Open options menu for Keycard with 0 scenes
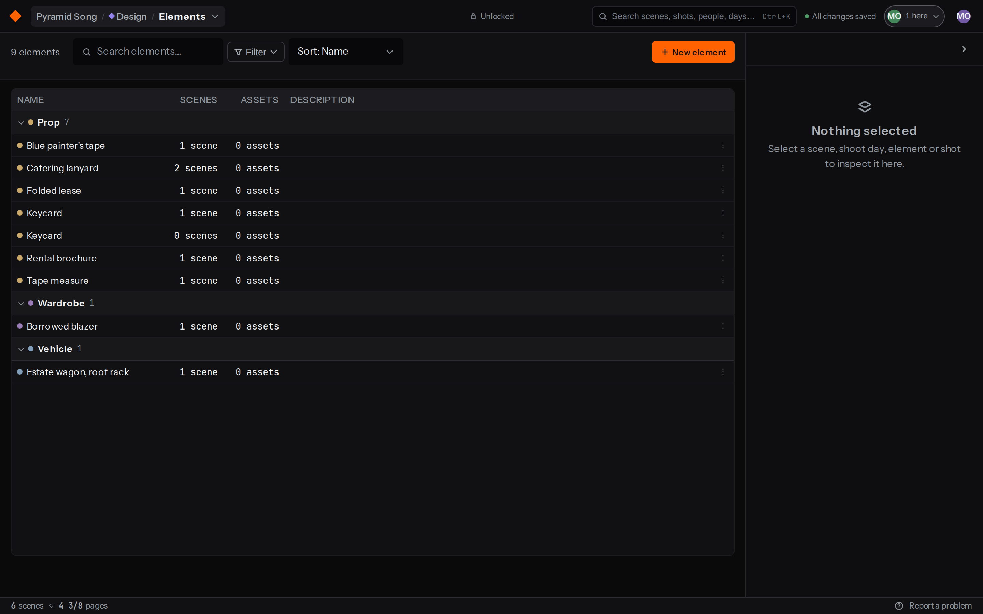The width and height of the screenshot is (983, 614). coord(723,235)
